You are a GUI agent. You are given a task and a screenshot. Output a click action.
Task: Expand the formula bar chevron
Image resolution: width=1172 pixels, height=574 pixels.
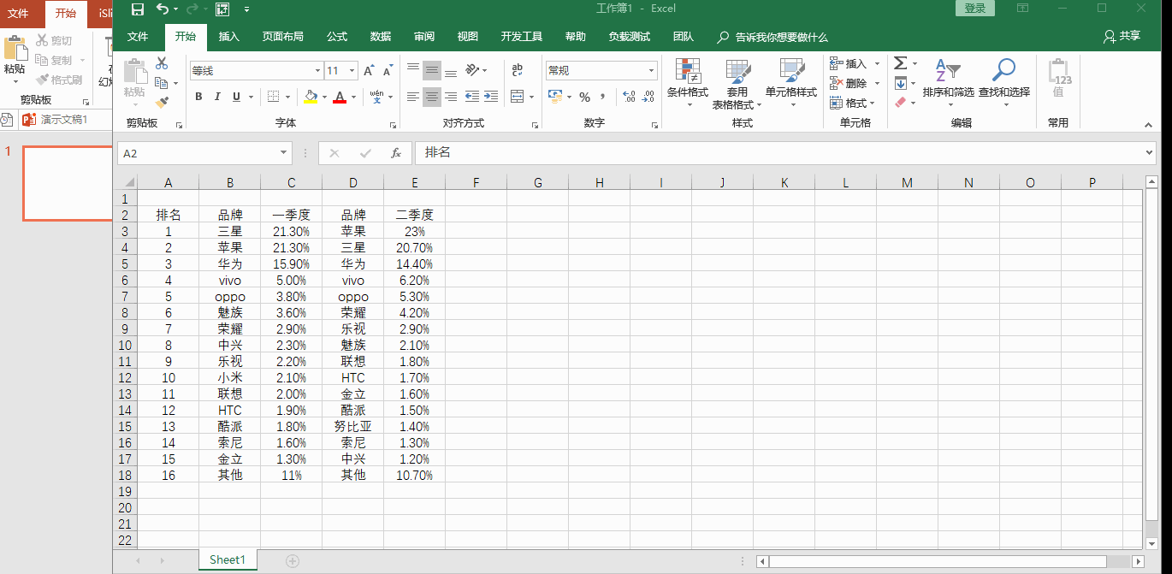click(x=1149, y=153)
